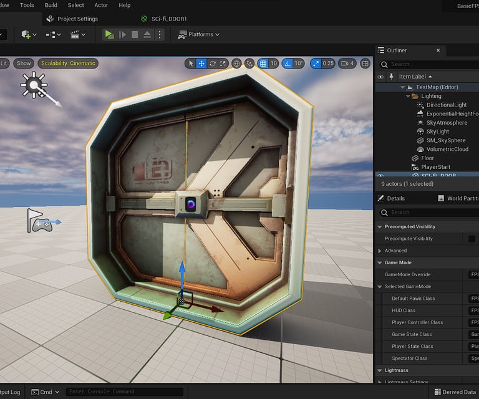Select the translate (move) gizmo tool

(x=201, y=64)
